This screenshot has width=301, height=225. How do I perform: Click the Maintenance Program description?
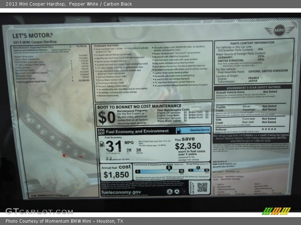coord(132,117)
